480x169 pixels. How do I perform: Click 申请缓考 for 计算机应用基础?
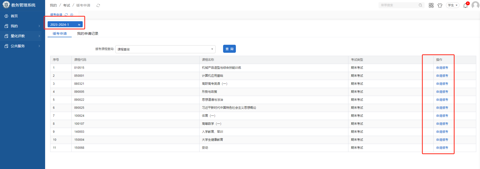[442, 76]
